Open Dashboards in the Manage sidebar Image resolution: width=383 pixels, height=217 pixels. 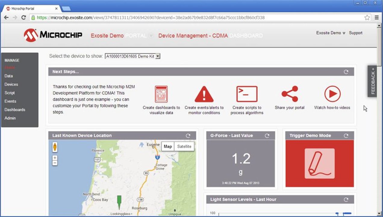(x=15, y=110)
